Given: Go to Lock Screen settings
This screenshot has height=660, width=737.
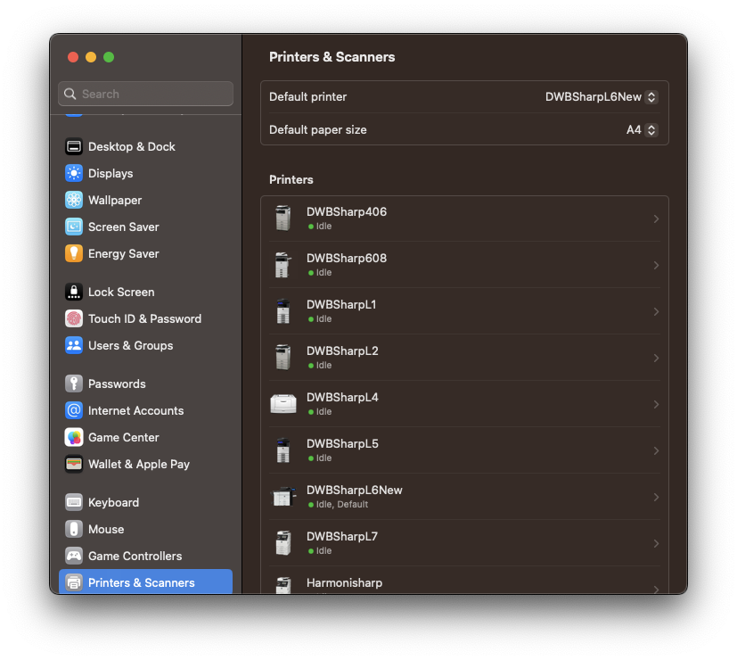Looking at the screenshot, I should point(121,292).
